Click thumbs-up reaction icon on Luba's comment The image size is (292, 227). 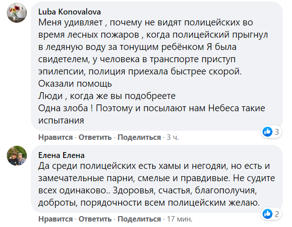coord(267,132)
